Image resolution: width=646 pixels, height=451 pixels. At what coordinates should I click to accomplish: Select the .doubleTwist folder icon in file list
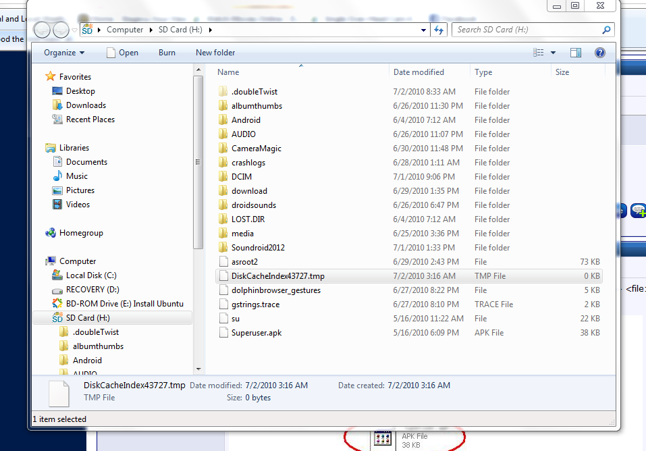click(223, 92)
